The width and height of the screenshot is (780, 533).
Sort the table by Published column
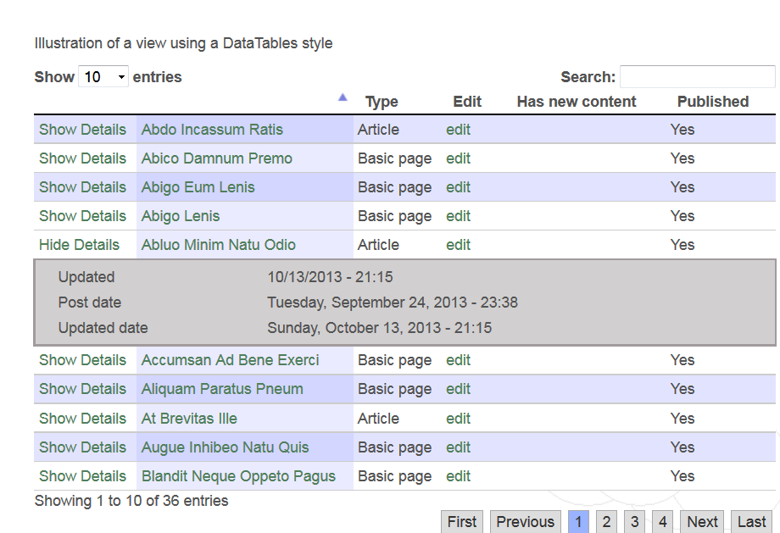712,101
